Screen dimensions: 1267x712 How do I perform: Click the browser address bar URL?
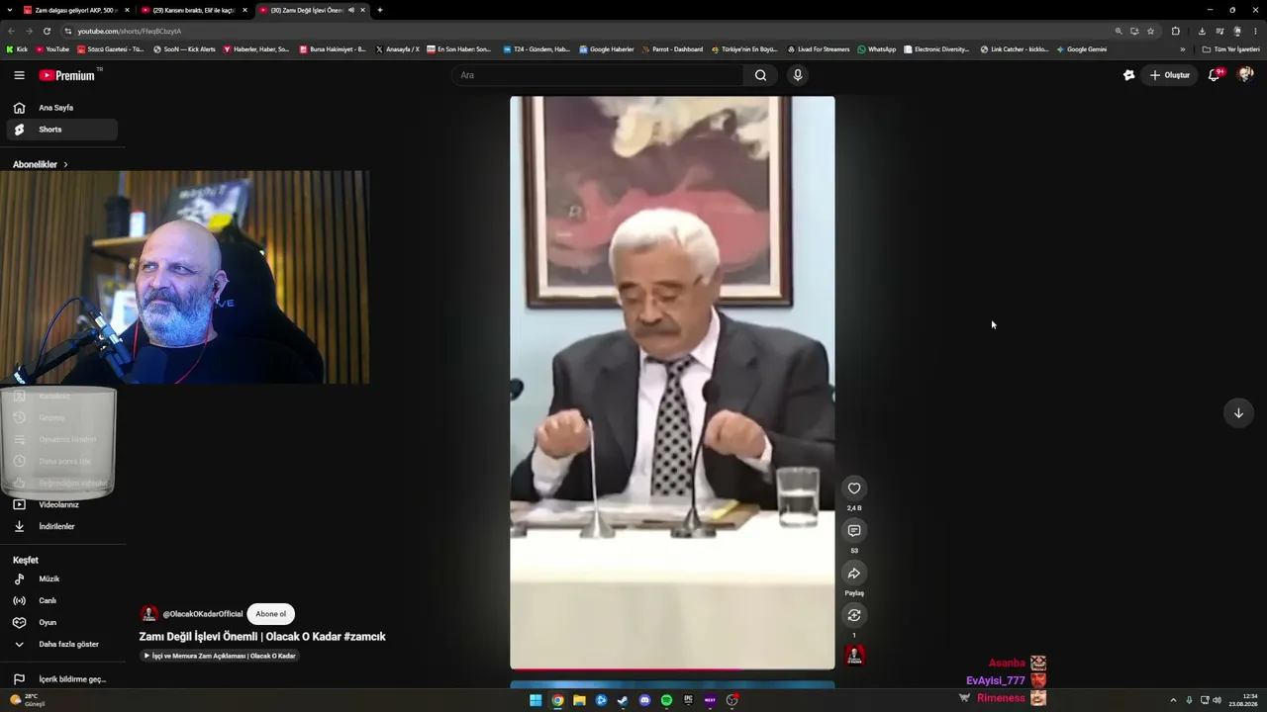tap(130, 31)
